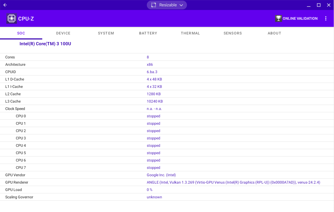This screenshot has width=334, height=212.
Task: Select the CPU 1 row label
Action: click(x=21, y=123)
